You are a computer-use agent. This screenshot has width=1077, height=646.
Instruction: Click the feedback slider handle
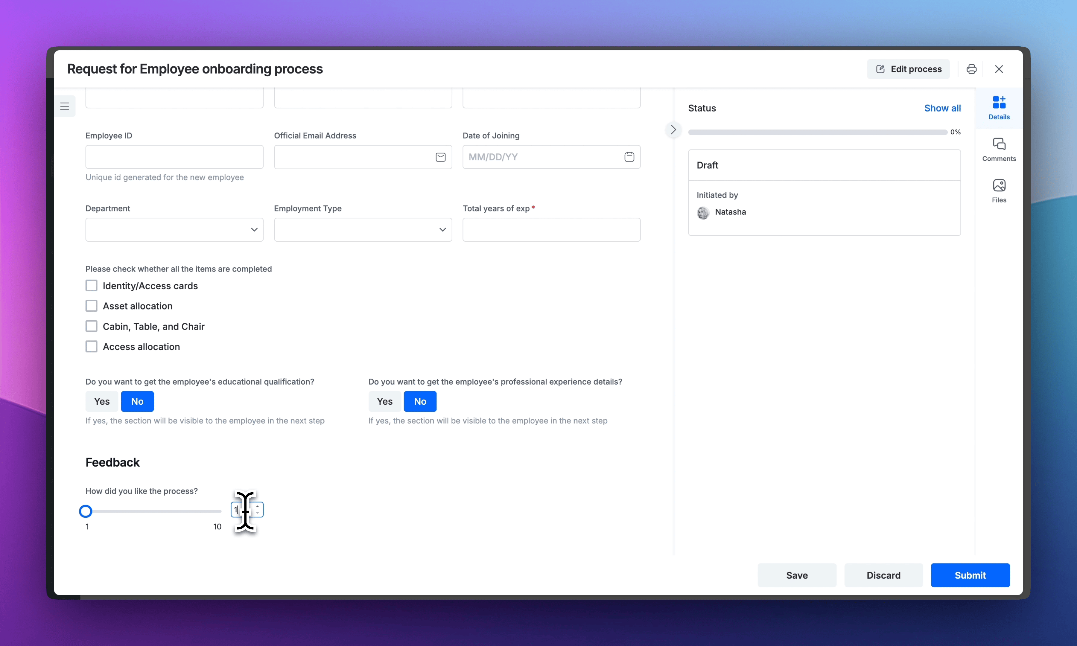tap(86, 511)
